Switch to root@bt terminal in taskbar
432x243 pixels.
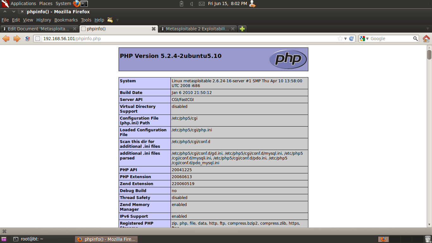pyautogui.click(x=32, y=239)
